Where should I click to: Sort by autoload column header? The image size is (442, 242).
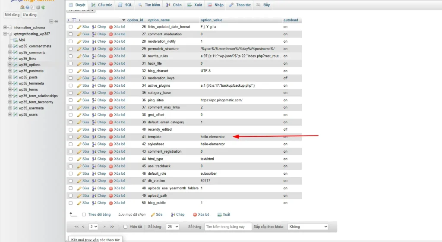click(290, 20)
